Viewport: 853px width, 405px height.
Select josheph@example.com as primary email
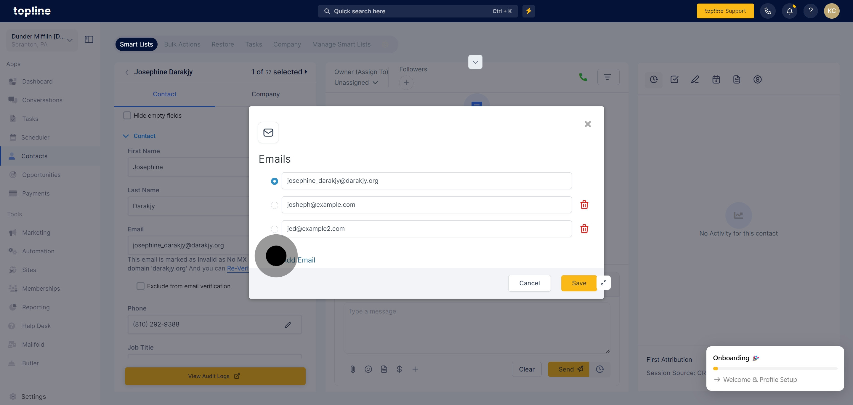[x=274, y=205]
